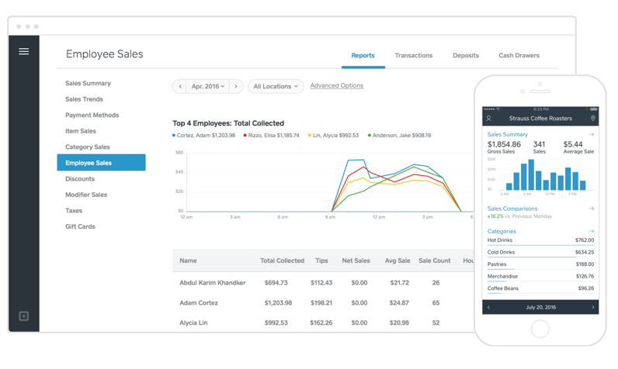The width and height of the screenshot is (618, 369).
Task: Select the Abdul Karim Khandker row name
Action: (213, 283)
